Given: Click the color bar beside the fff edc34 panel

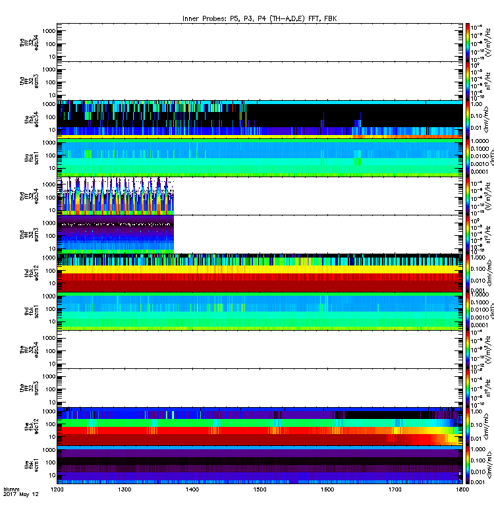Looking at the screenshot, I should pyautogui.click(x=468, y=350).
